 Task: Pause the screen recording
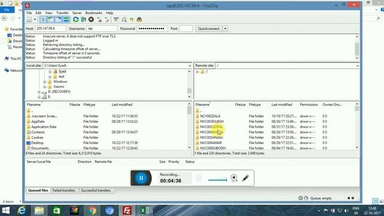click(x=142, y=178)
